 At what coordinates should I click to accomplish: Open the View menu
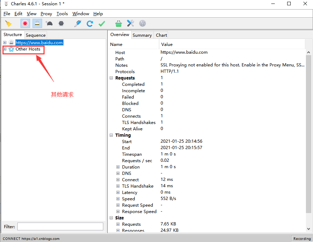click(x=31, y=14)
